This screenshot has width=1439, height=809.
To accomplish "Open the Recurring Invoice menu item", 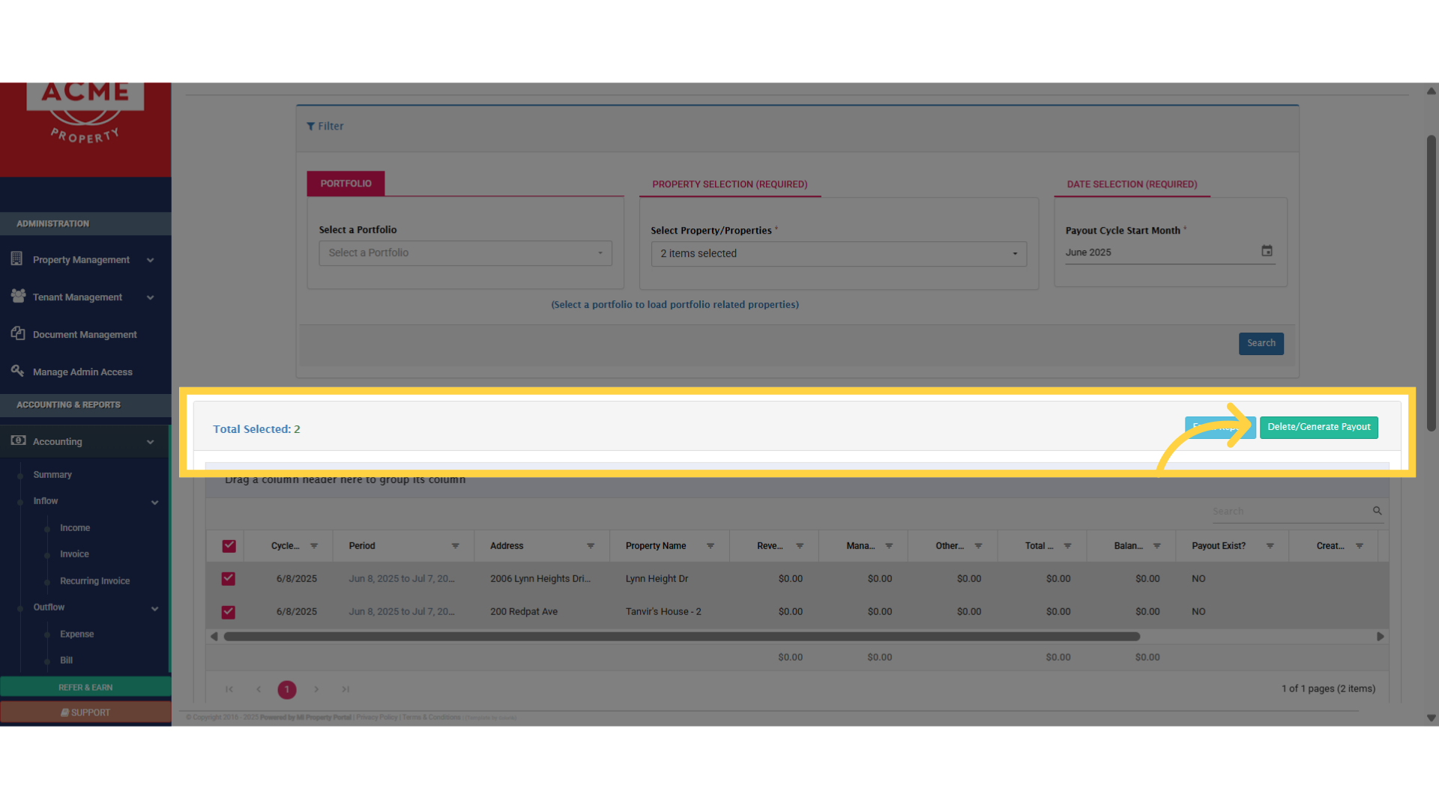I will pyautogui.click(x=94, y=581).
